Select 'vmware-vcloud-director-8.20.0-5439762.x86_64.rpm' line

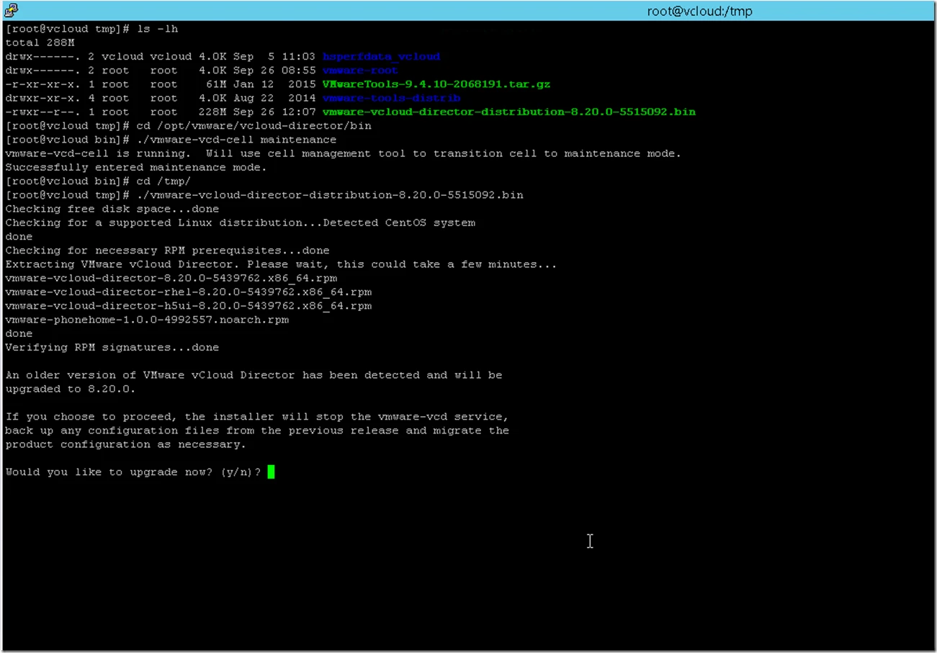point(171,278)
